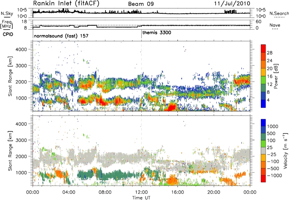This screenshot has width=289, height=200.
Task: Pick the teal 8–12 dB Power colorbar segment
Action: click(x=263, y=88)
